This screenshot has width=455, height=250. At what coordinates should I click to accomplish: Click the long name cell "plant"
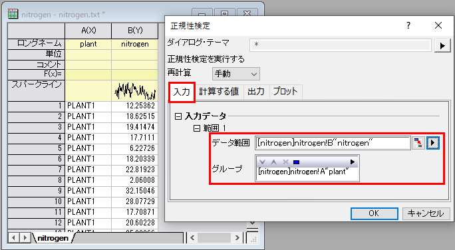point(88,44)
